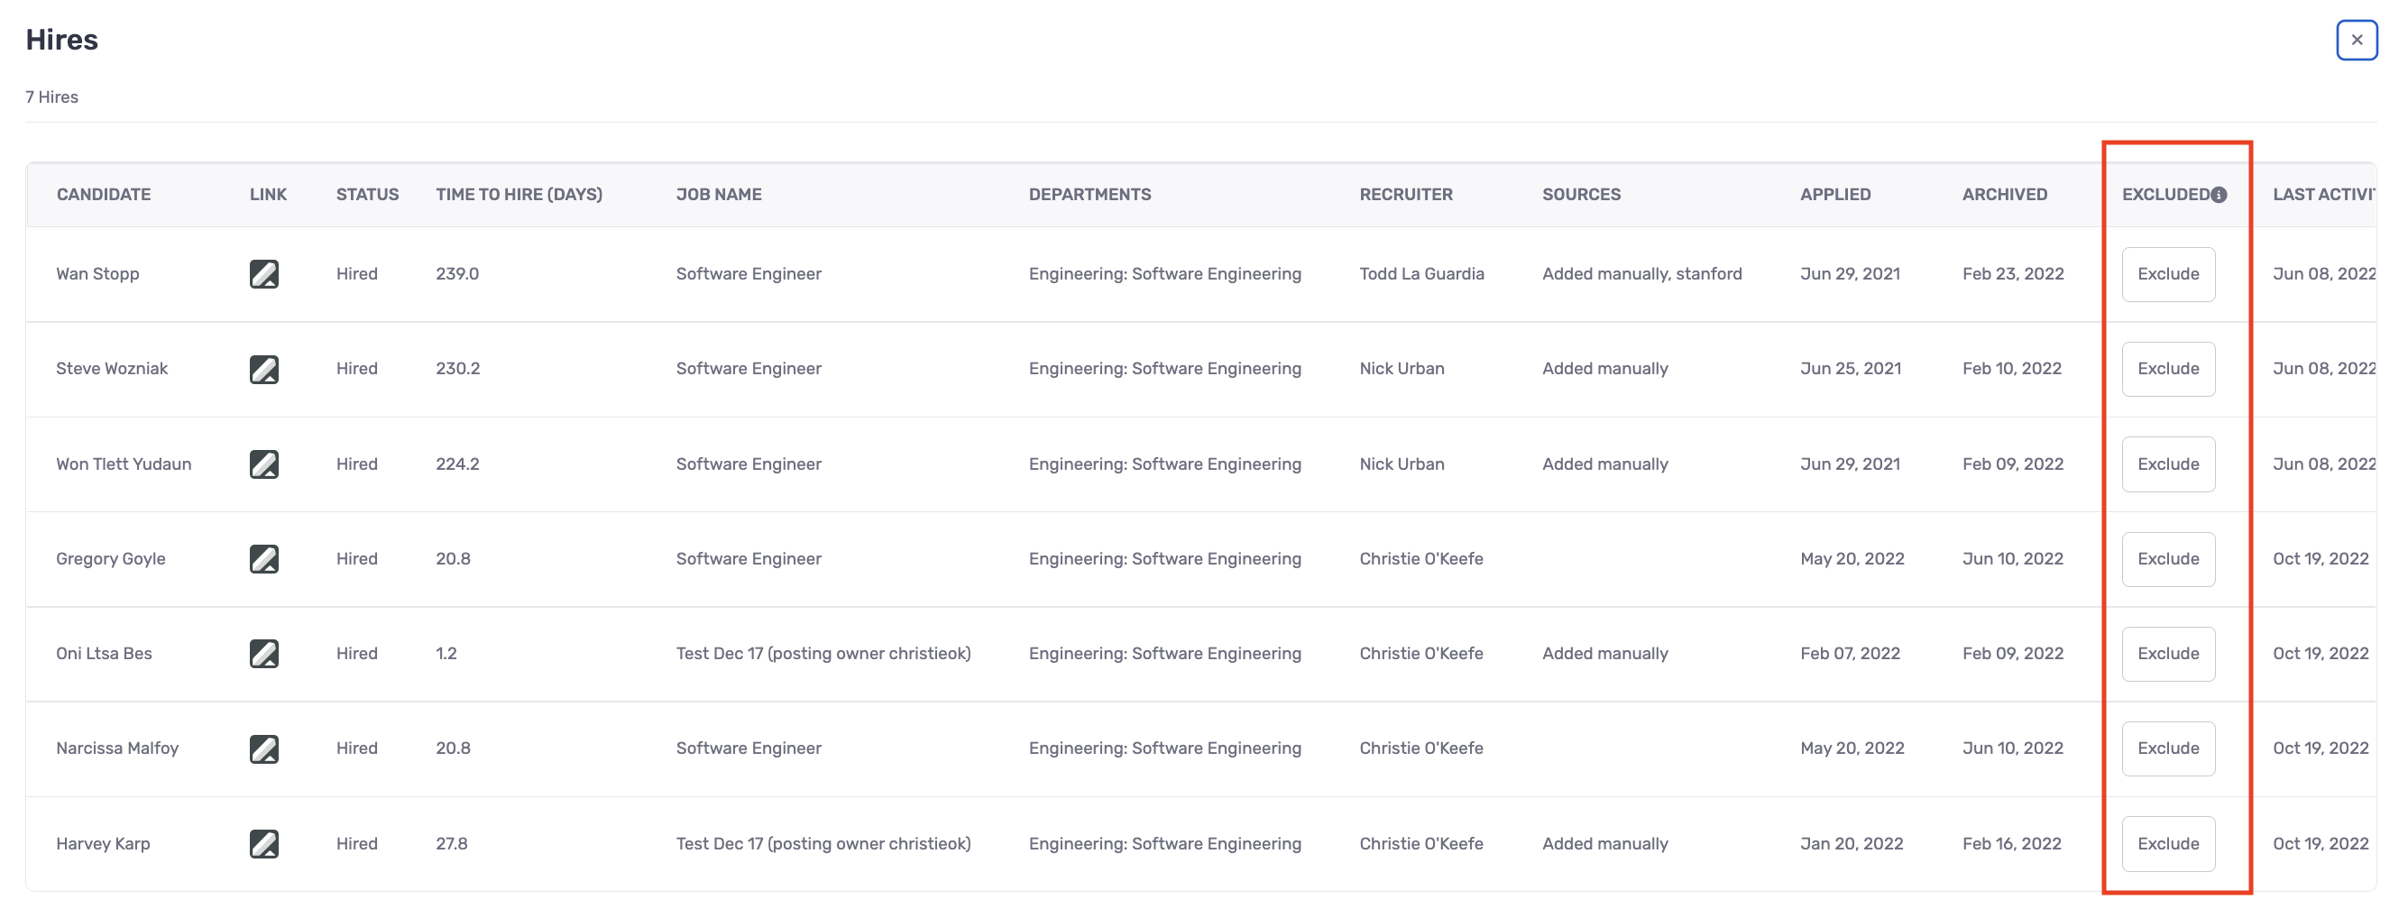Open Harvey Karp's profile link icon
Image resolution: width=2408 pixels, height=918 pixels.
point(263,843)
